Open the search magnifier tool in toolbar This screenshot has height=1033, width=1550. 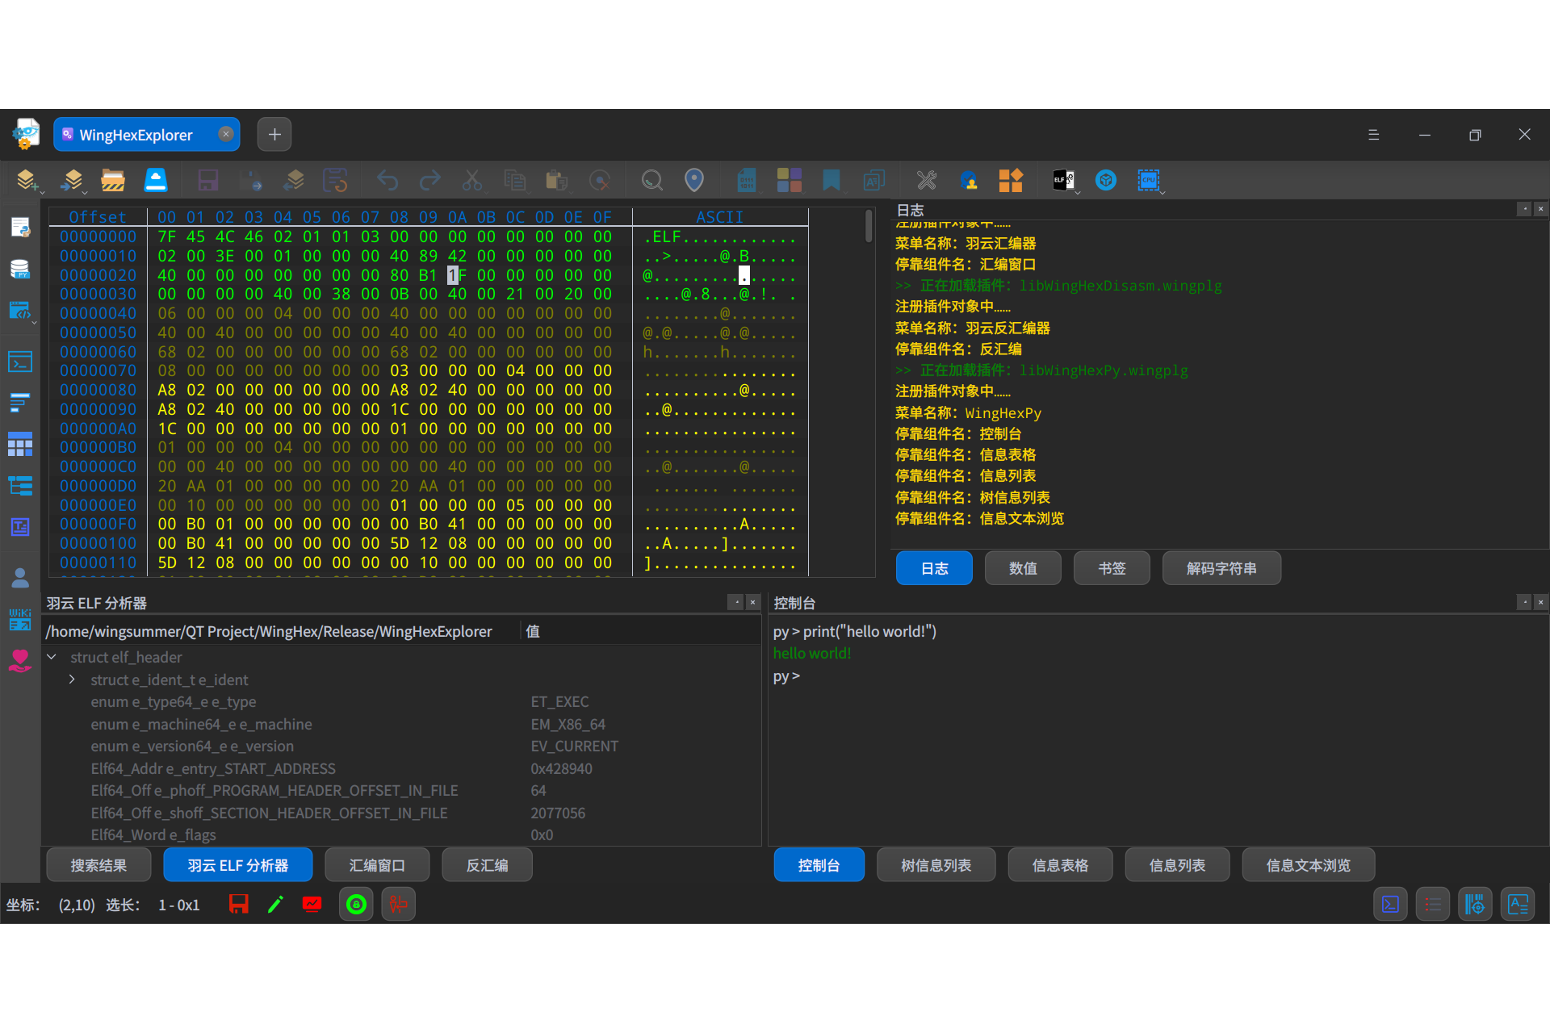click(x=651, y=180)
